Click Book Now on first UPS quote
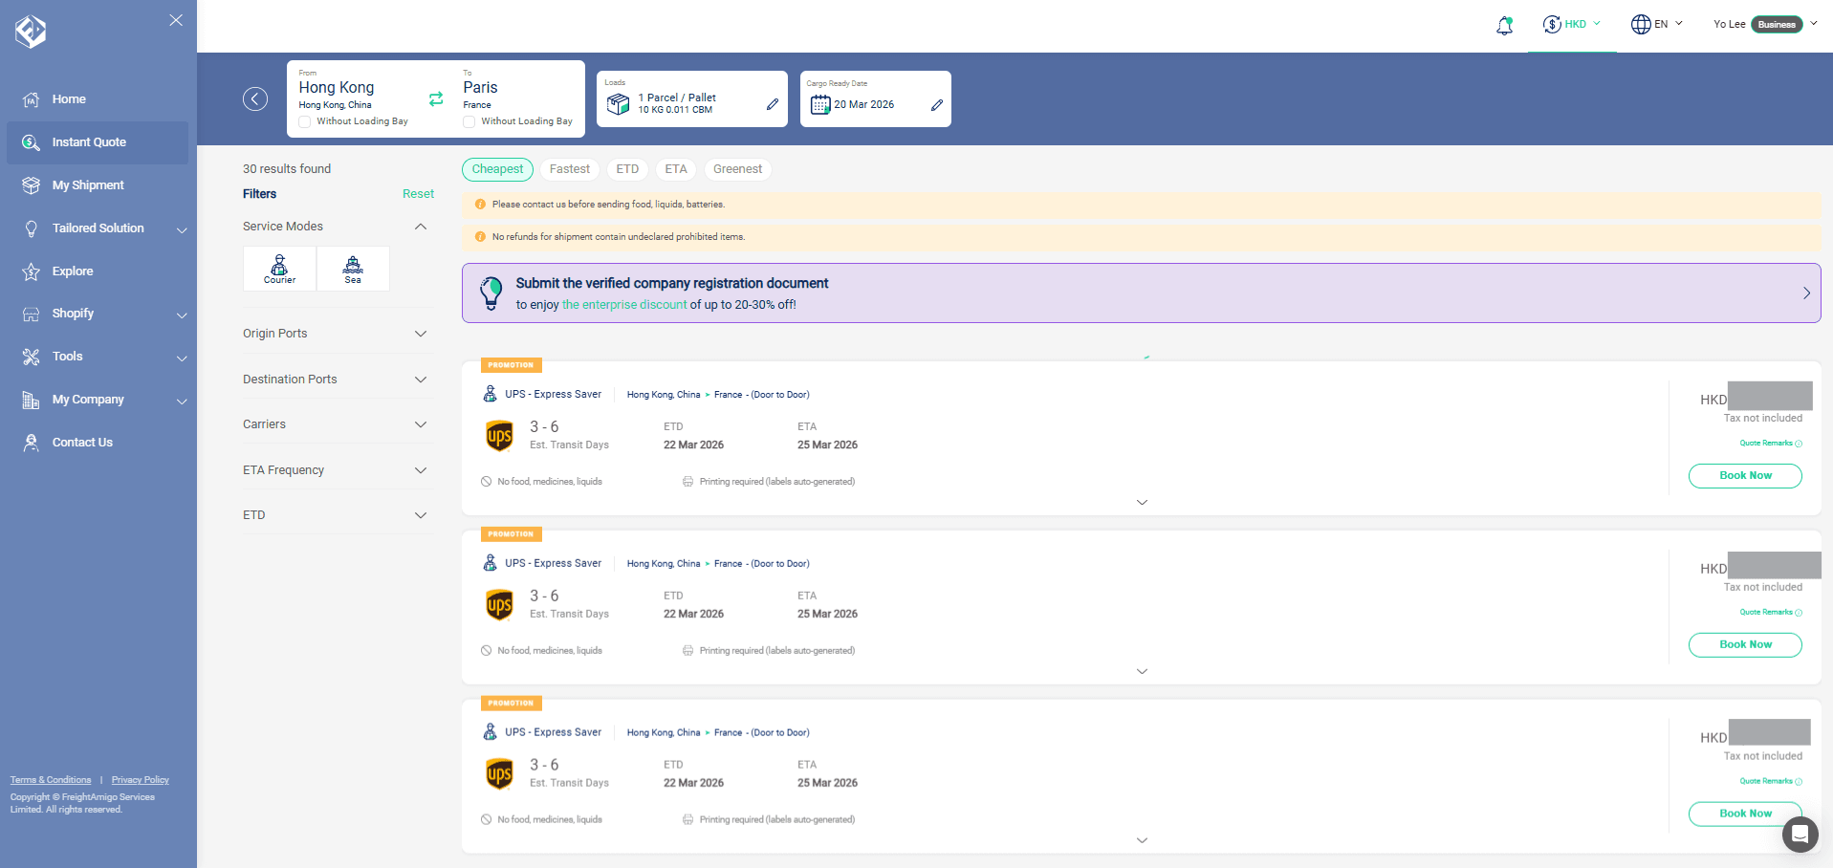The image size is (1833, 868). click(1745, 476)
